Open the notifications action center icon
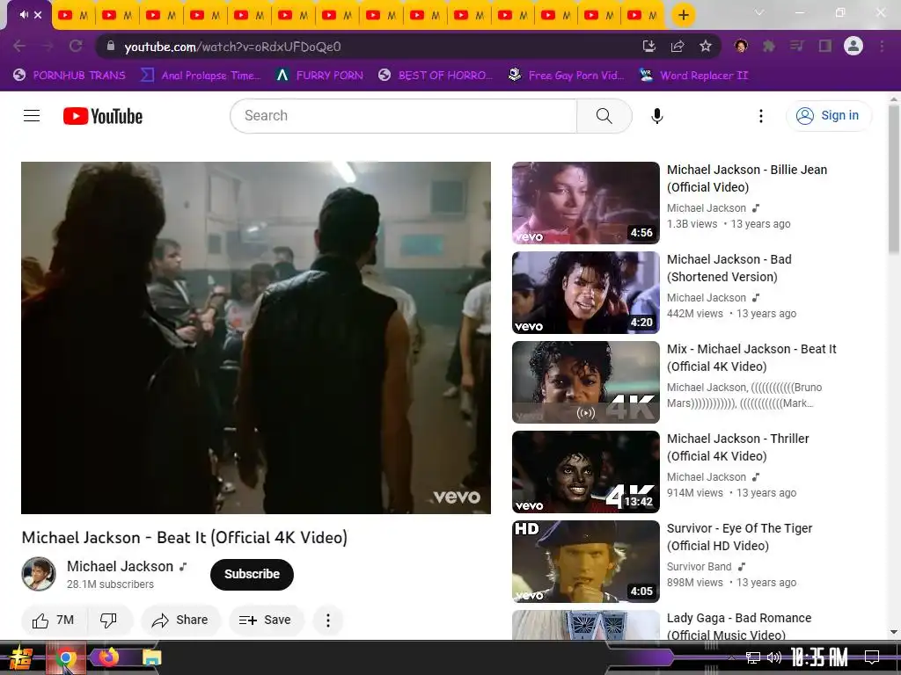Screen dimensions: 901x675 pos(872,657)
